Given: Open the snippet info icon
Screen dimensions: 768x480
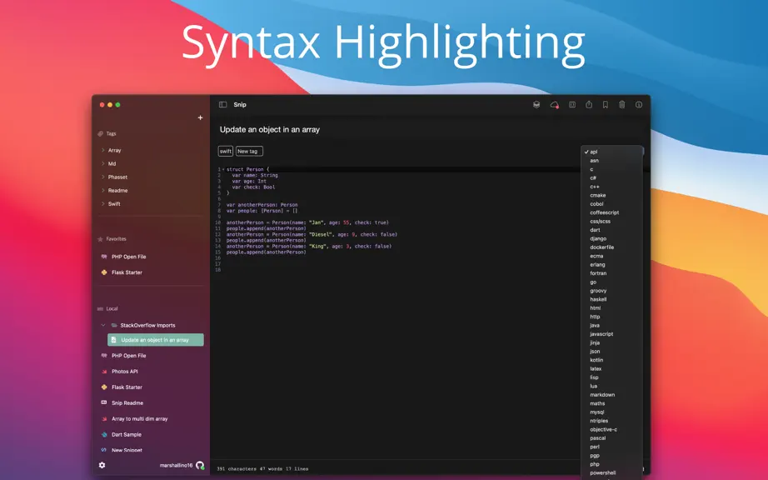Looking at the screenshot, I should pos(639,104).
